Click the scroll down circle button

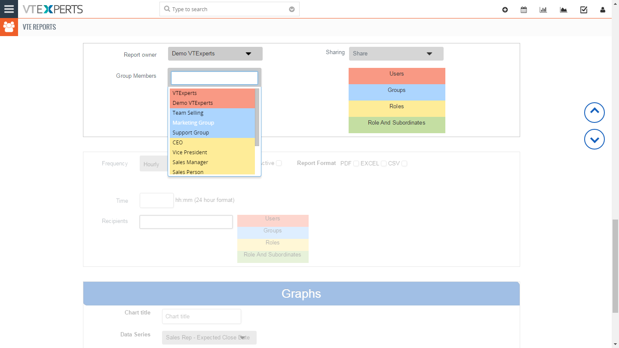(x=594, y=139)
